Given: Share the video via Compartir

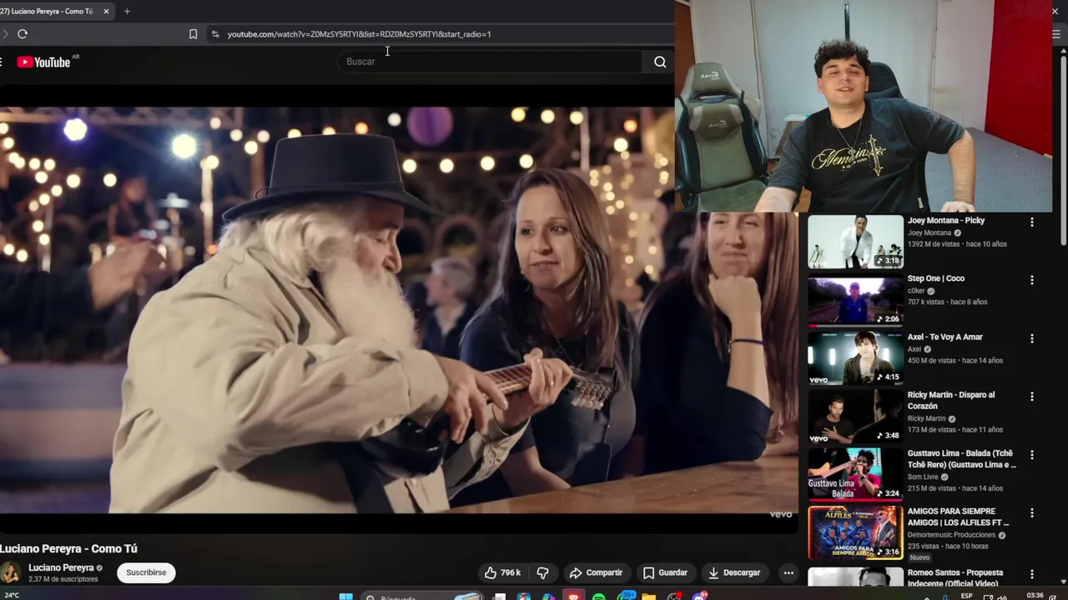Looking at the screenshot, I should point(596,572).
